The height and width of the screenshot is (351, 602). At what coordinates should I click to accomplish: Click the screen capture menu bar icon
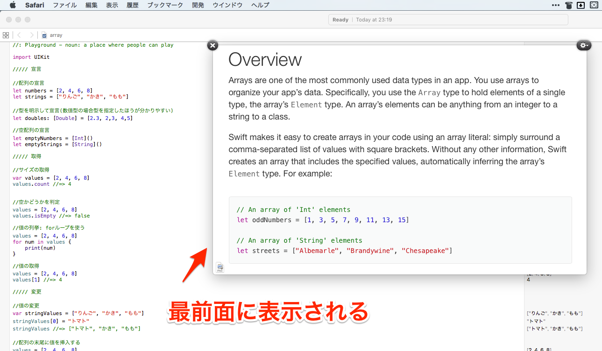click(594, 5)
